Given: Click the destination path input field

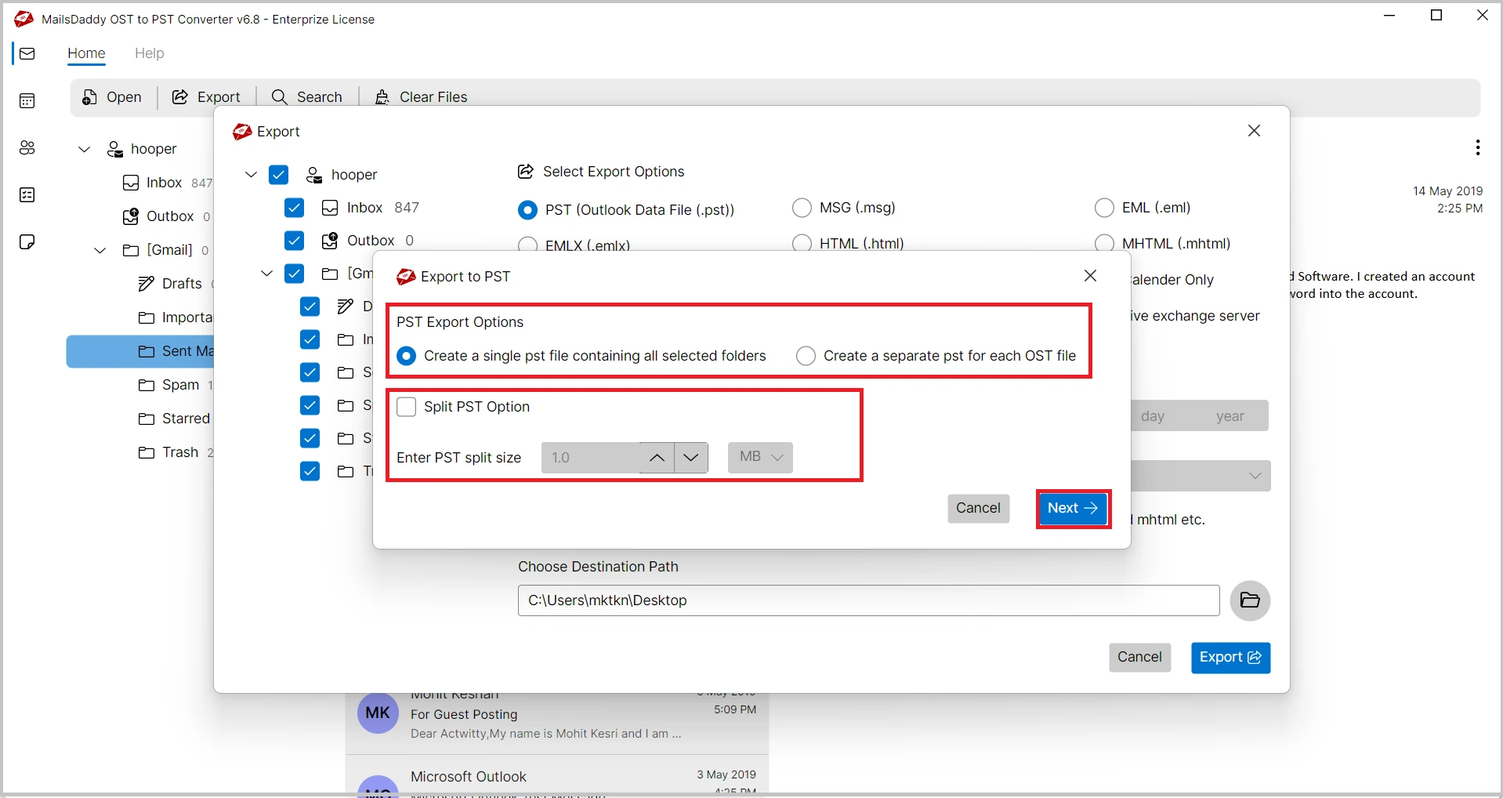Looking at the screenshot, I should [x=868, y=600].
